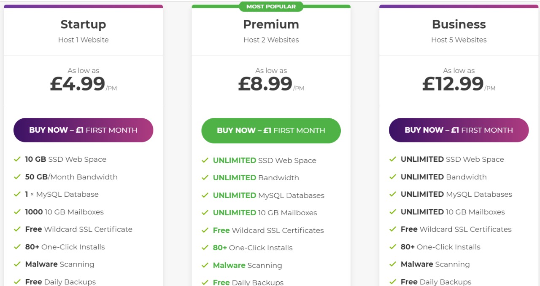The width and height of the screenshot is (540, 286).
Task: Click the £8.99 Premium price
Action: point(266,83)
